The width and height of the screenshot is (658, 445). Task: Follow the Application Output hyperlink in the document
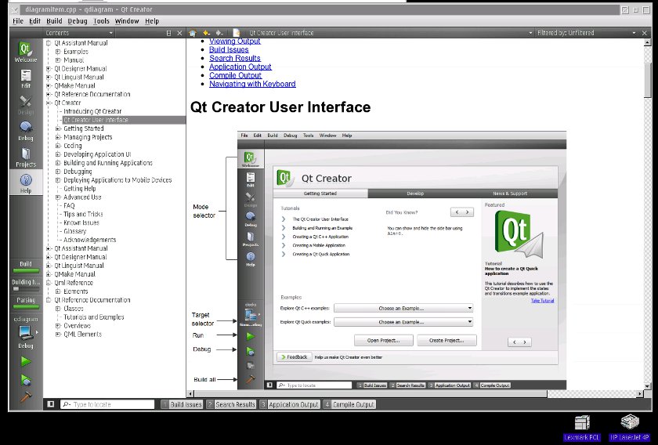[240, 67]
